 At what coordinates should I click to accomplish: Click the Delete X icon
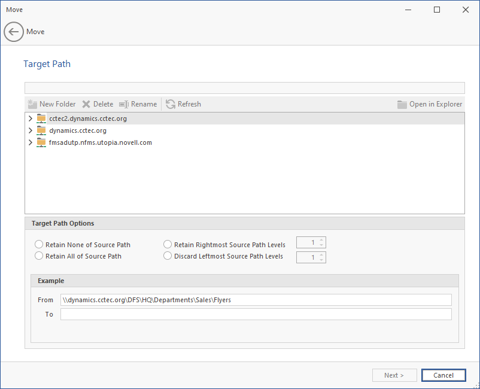[x=86, y=104]
